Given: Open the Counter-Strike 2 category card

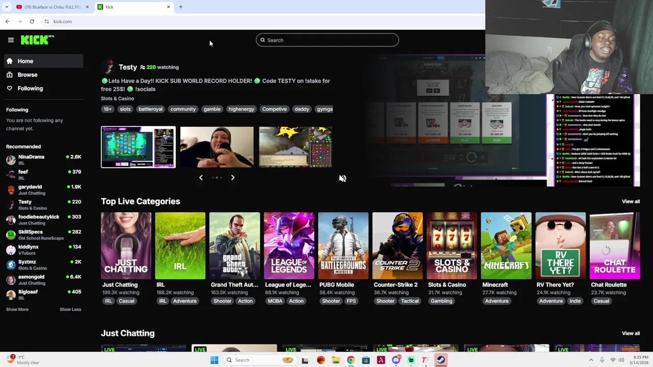Looking at the screenshot, I should 397,246.
